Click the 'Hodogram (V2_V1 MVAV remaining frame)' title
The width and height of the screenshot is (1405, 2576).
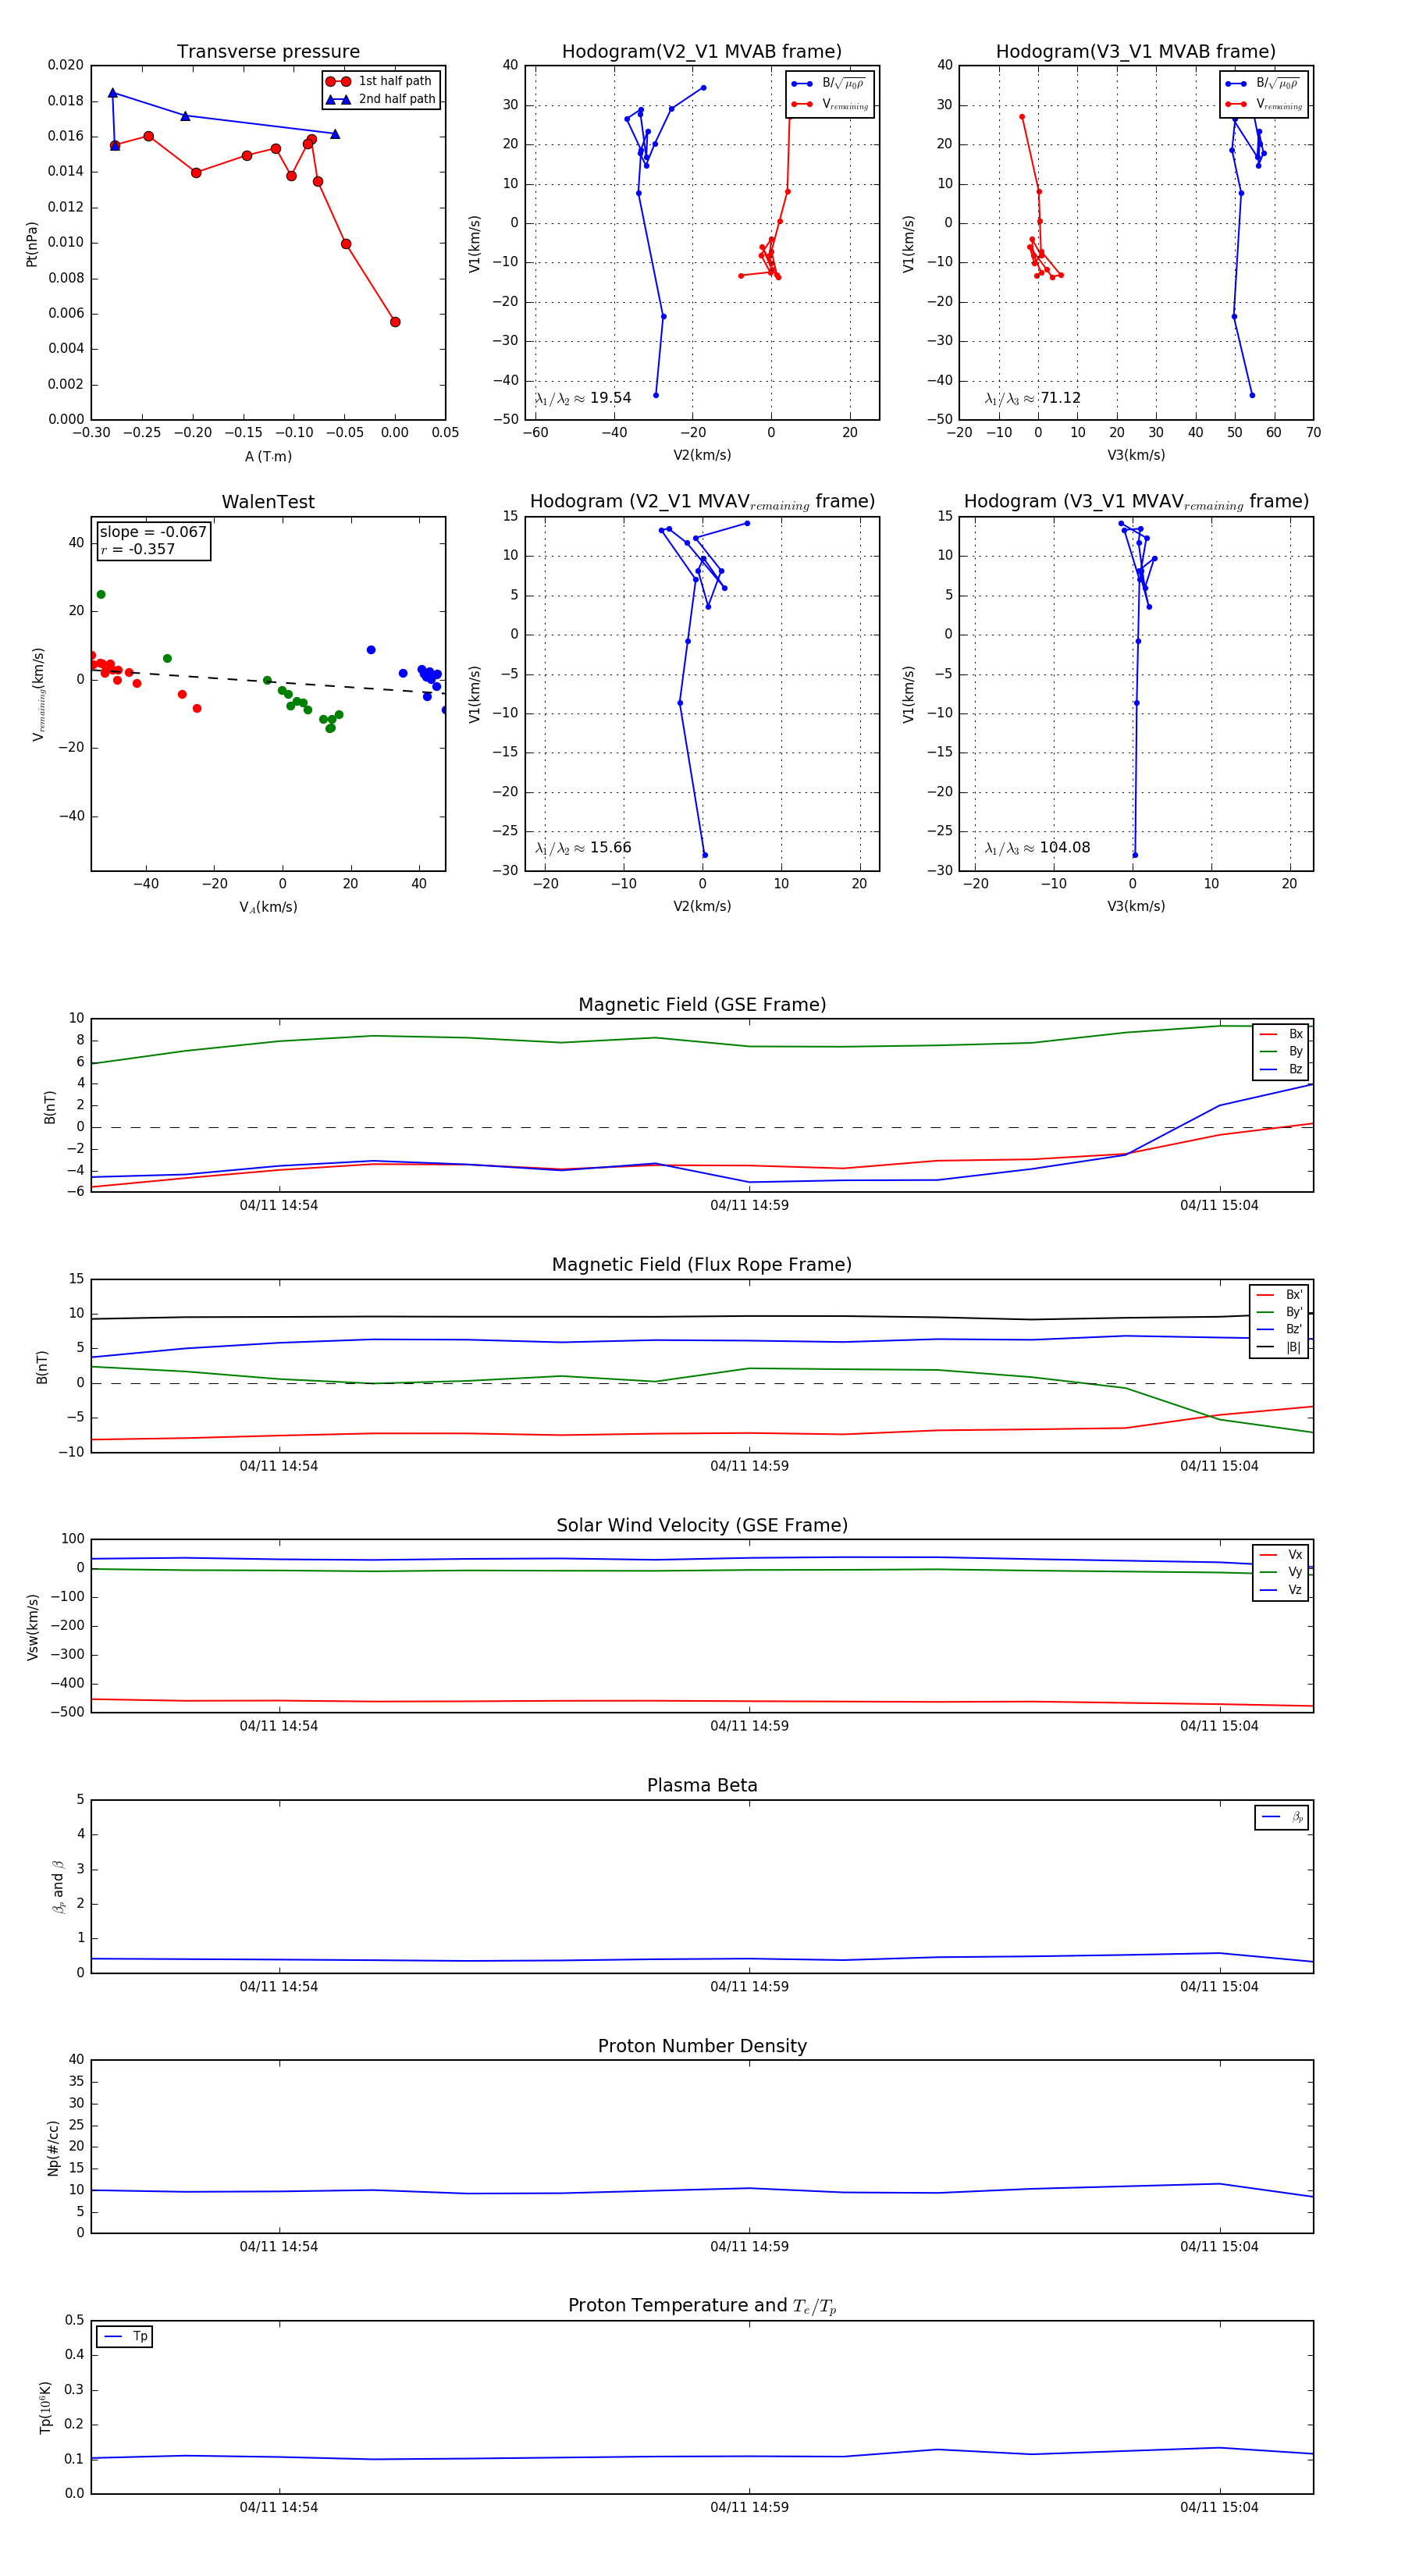[x=702, y=502]
